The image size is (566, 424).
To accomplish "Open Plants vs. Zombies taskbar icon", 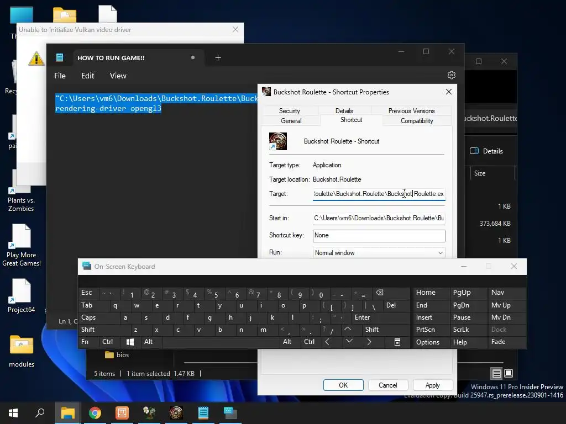I will [x=149, y=413].
